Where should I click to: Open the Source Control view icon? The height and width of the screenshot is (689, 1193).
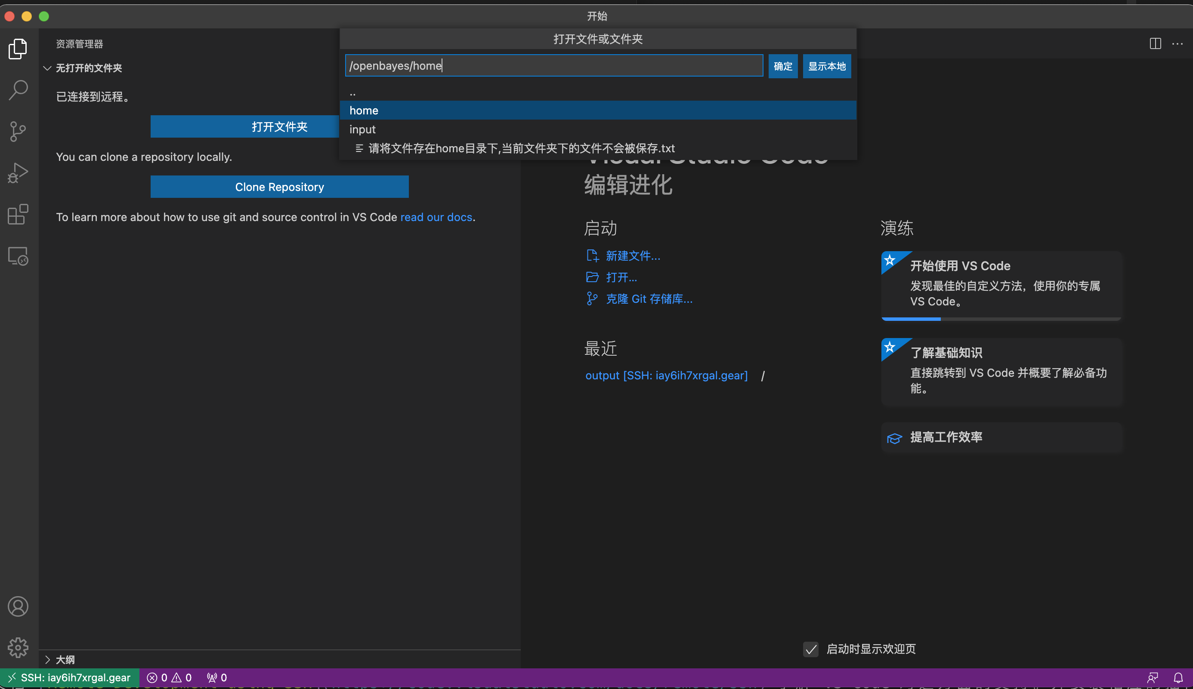tap(18, 131)
